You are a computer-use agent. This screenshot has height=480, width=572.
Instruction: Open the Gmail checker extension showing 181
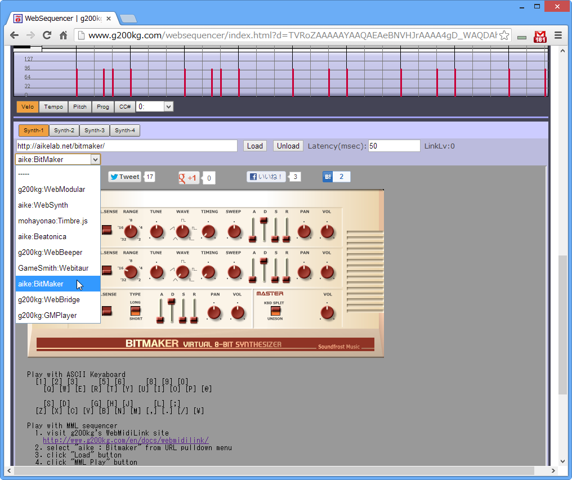pos(540,36)
